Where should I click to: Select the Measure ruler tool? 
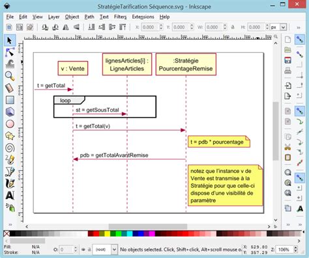10,88
